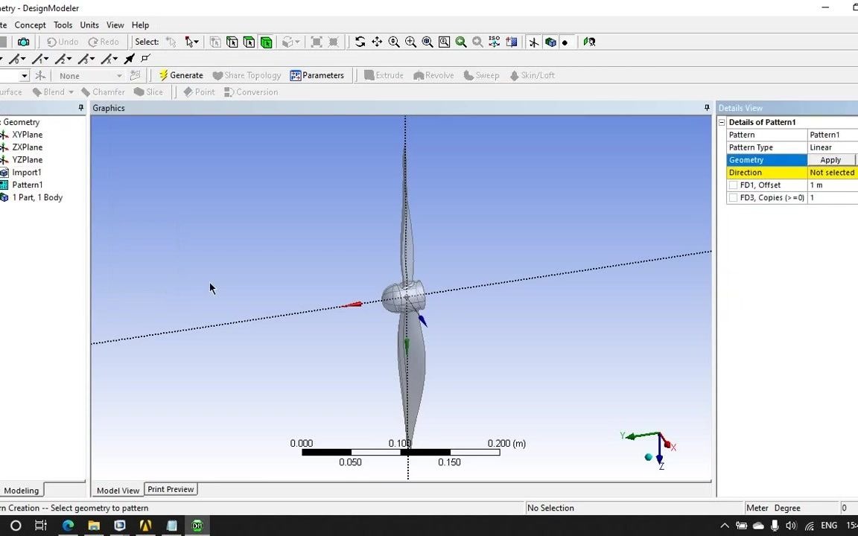Open the selection filter None dropdown

coord(118,75)
